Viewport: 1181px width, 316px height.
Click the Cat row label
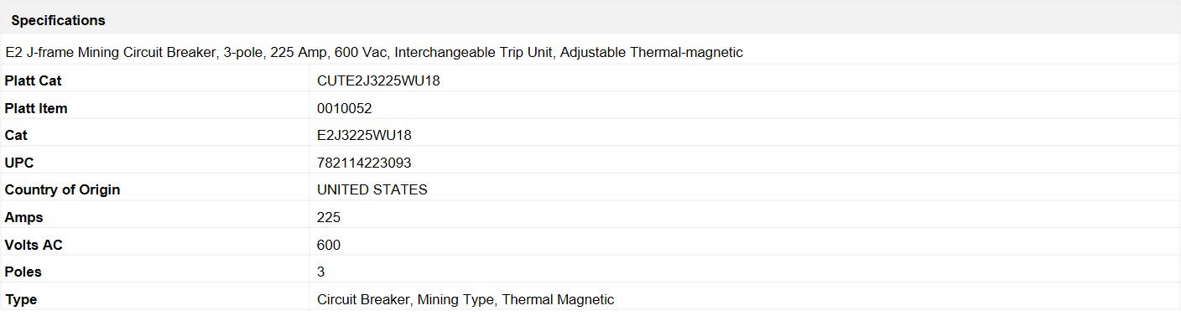point(16,135)
